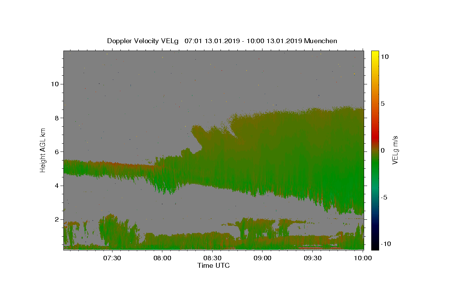450x300 pixels.
Task: Click the 09:30 time tick label
Action: (313, 258)
